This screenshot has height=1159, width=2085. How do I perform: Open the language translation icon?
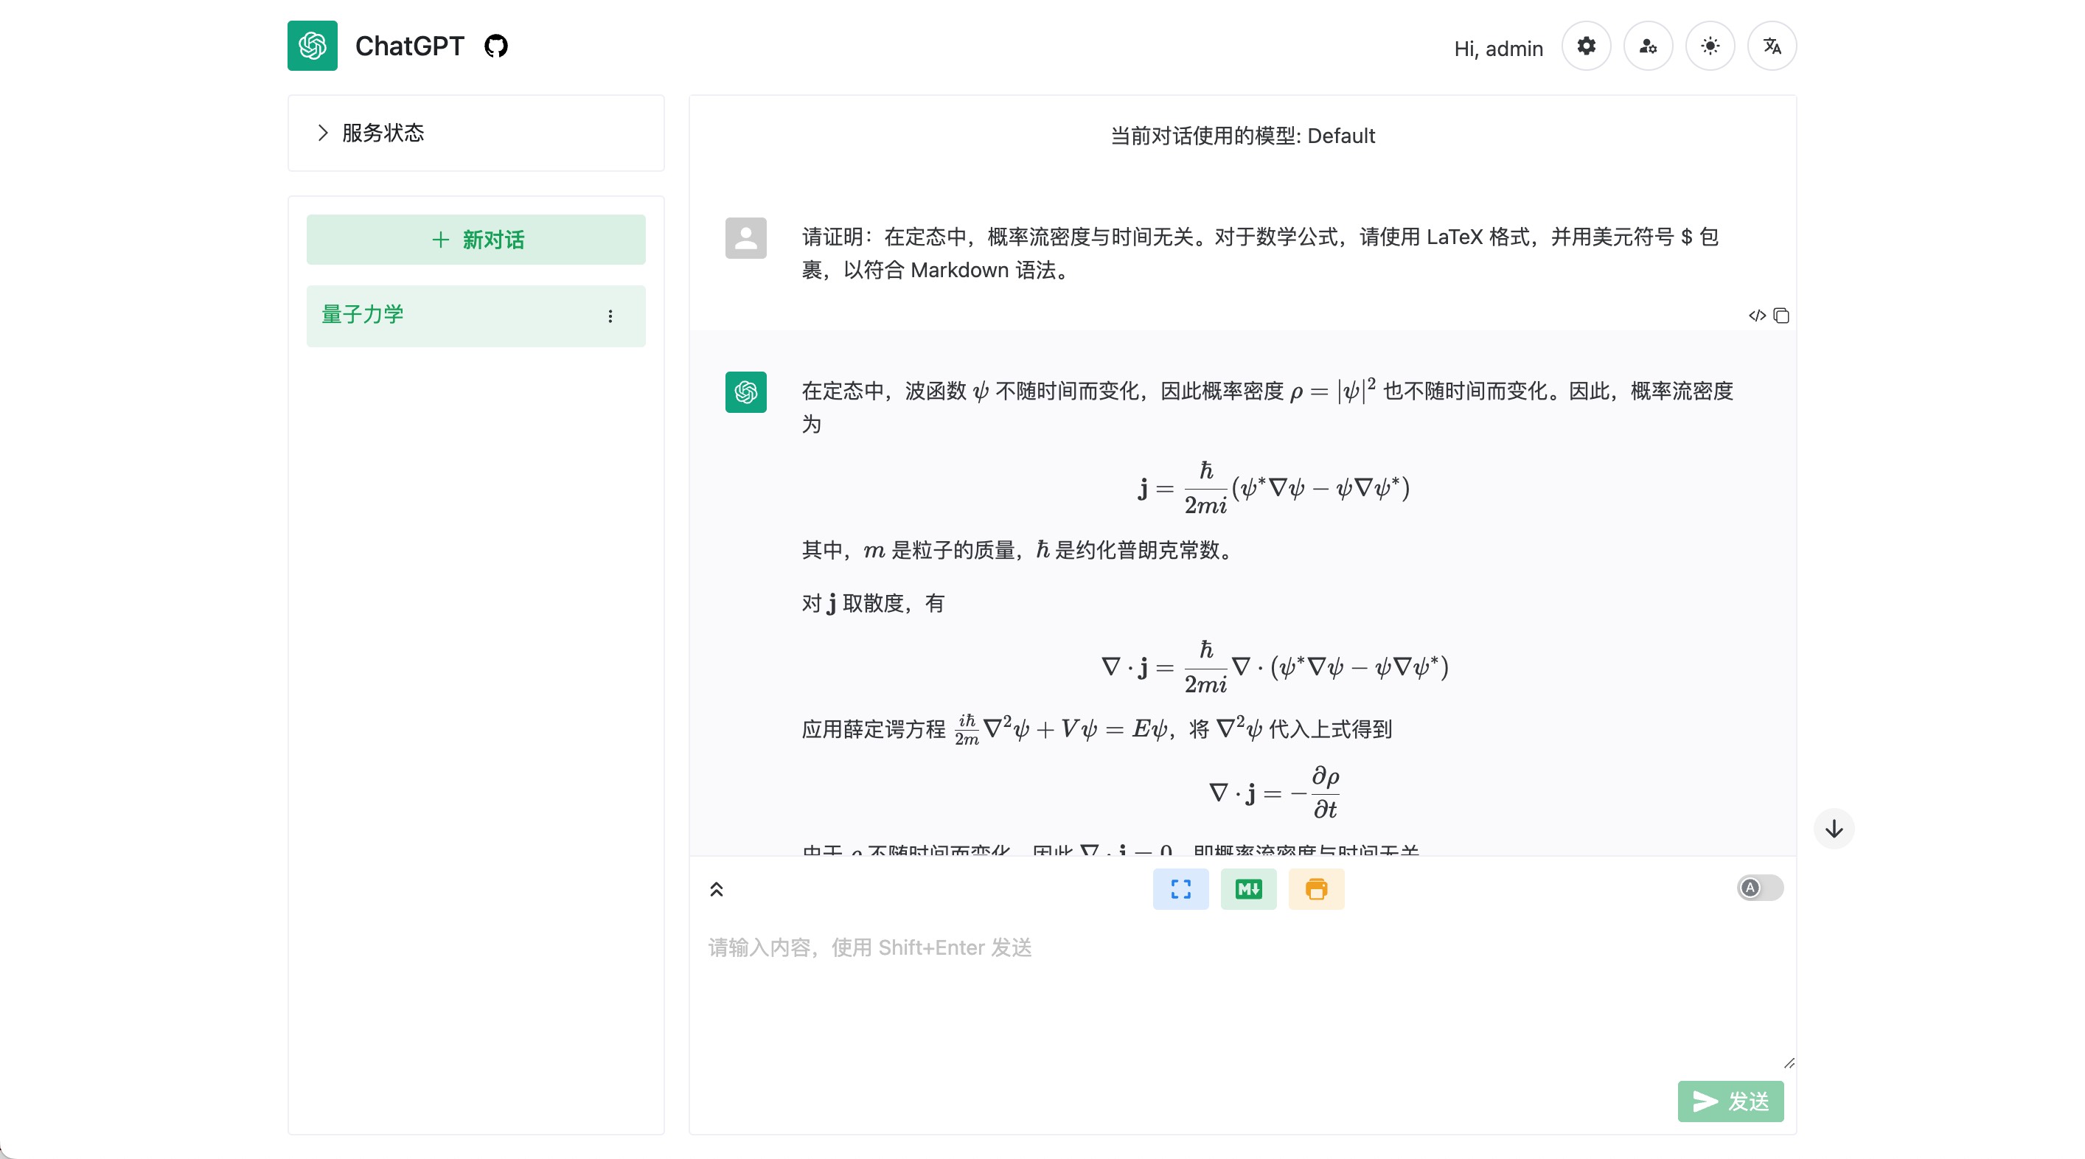click(x=1772, y=46)
